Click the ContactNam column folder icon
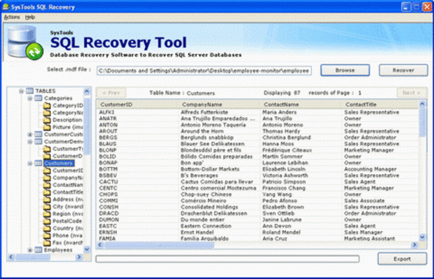This screenshot has height=279, width=434. pyautogui.click(x=47, y=185)
